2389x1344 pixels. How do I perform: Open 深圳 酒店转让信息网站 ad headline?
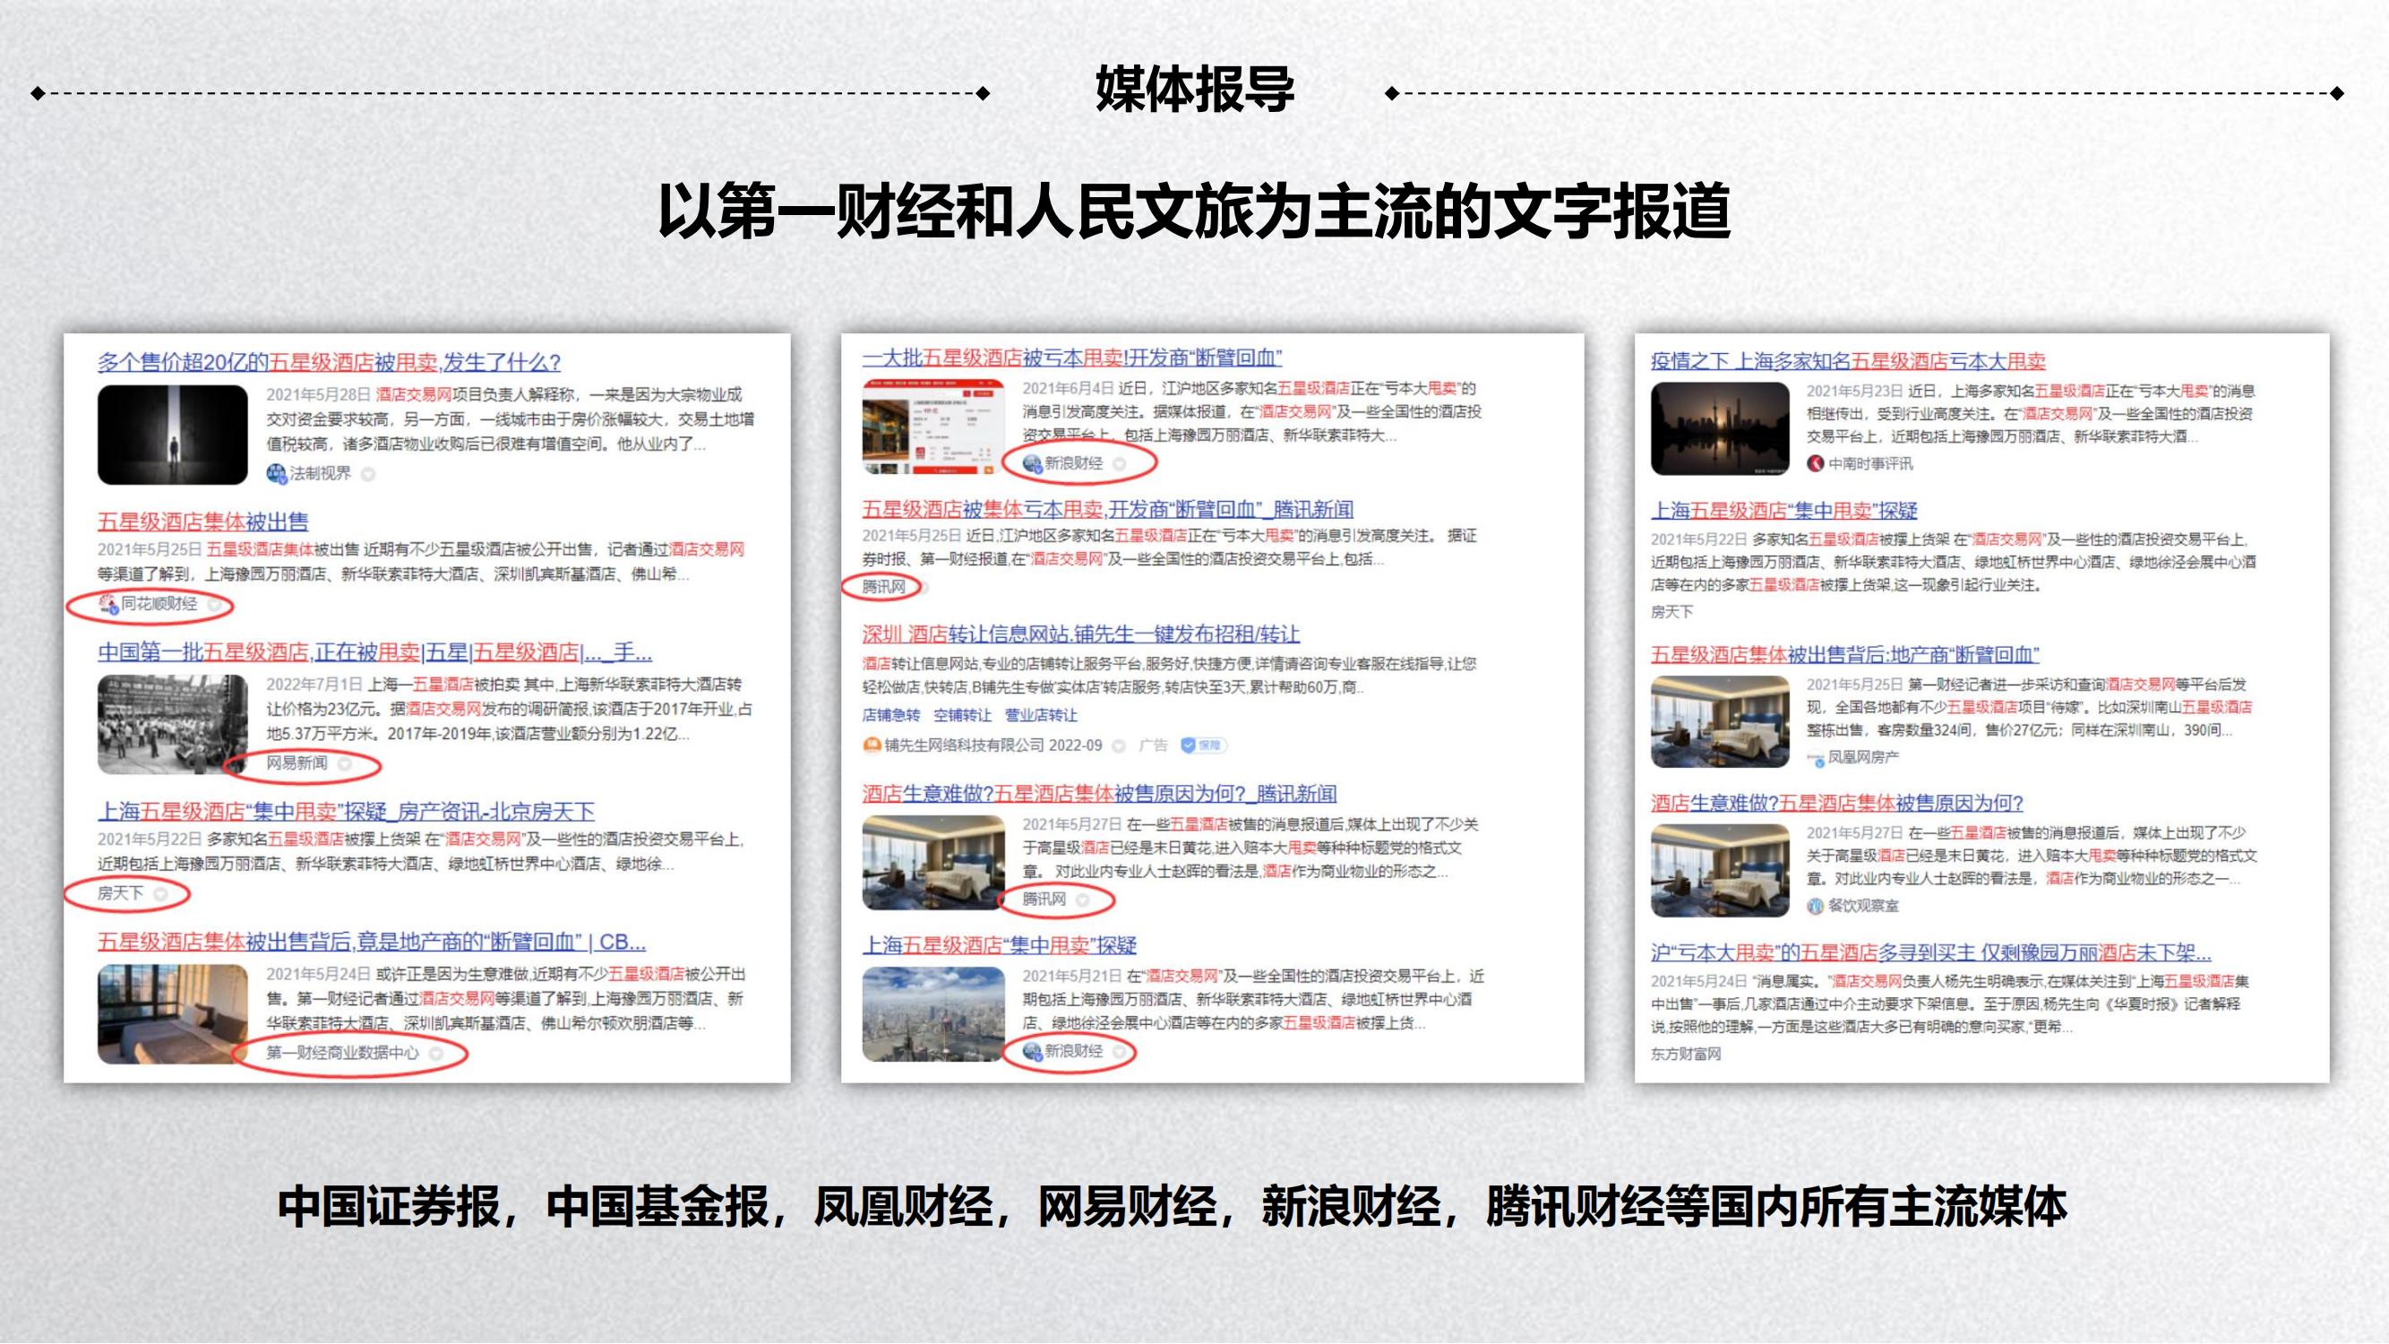pos(1080,634)
